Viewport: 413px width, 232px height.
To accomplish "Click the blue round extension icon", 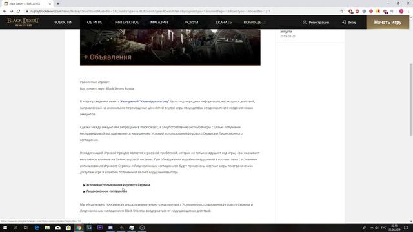I will [364, 12].
